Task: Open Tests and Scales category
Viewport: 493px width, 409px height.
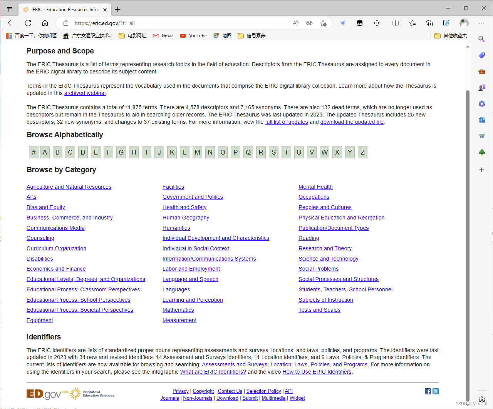Action: point(319,310)
